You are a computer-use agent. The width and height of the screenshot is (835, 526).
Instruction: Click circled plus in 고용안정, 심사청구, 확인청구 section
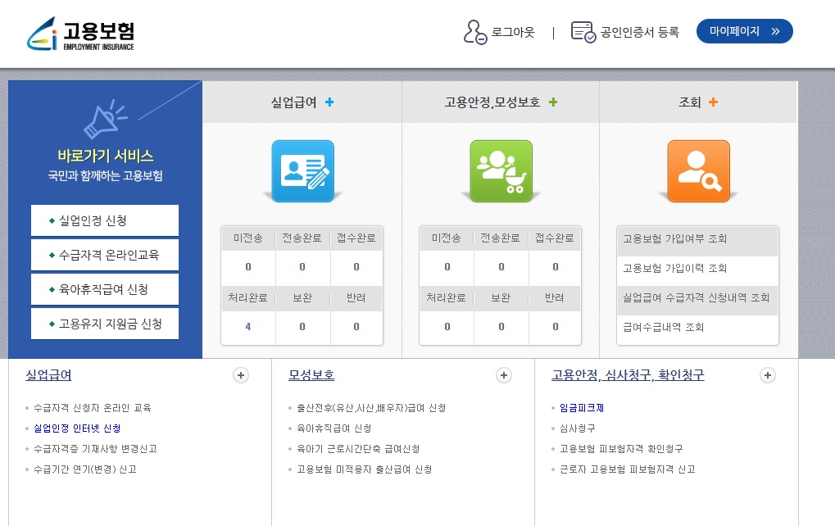[x=767, y=375]
